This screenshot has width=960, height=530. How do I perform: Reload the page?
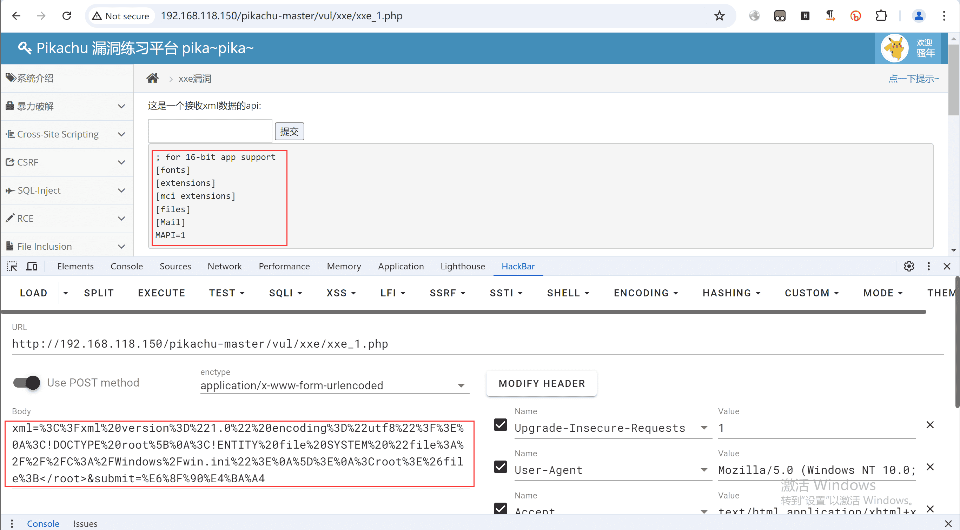coord(66,16)
